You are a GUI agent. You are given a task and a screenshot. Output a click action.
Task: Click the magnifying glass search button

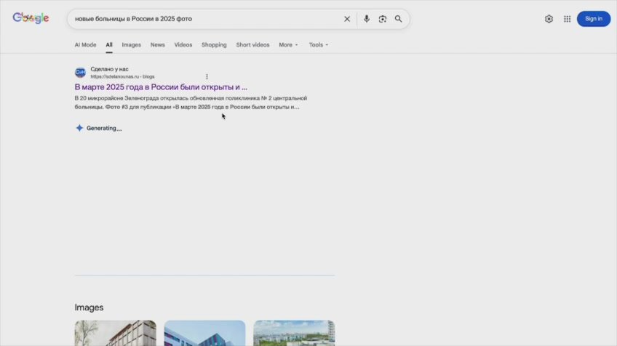point(399,19)
